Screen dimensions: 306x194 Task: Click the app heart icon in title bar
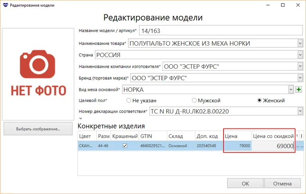coord(5,5)
